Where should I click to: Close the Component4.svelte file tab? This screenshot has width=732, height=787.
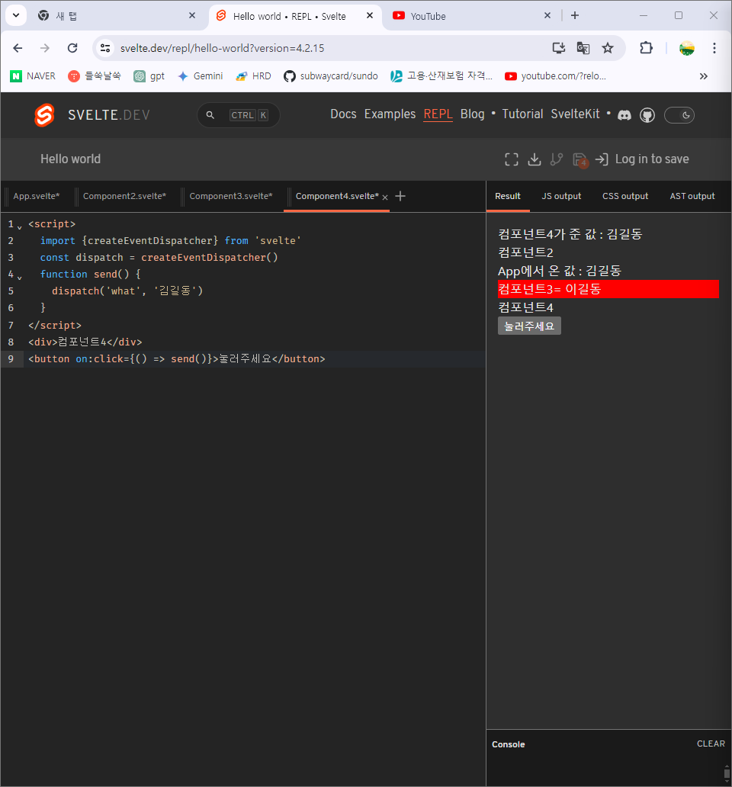(385, 198)
